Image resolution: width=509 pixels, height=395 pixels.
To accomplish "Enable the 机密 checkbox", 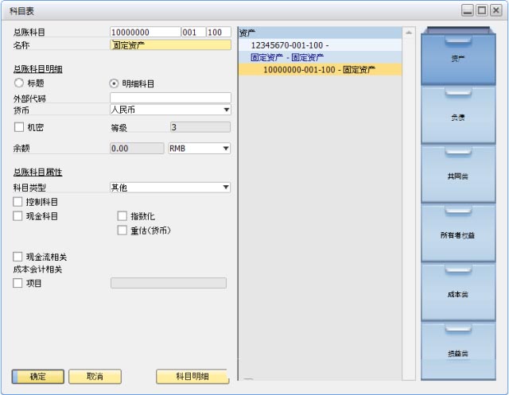I will click(19, 127).
